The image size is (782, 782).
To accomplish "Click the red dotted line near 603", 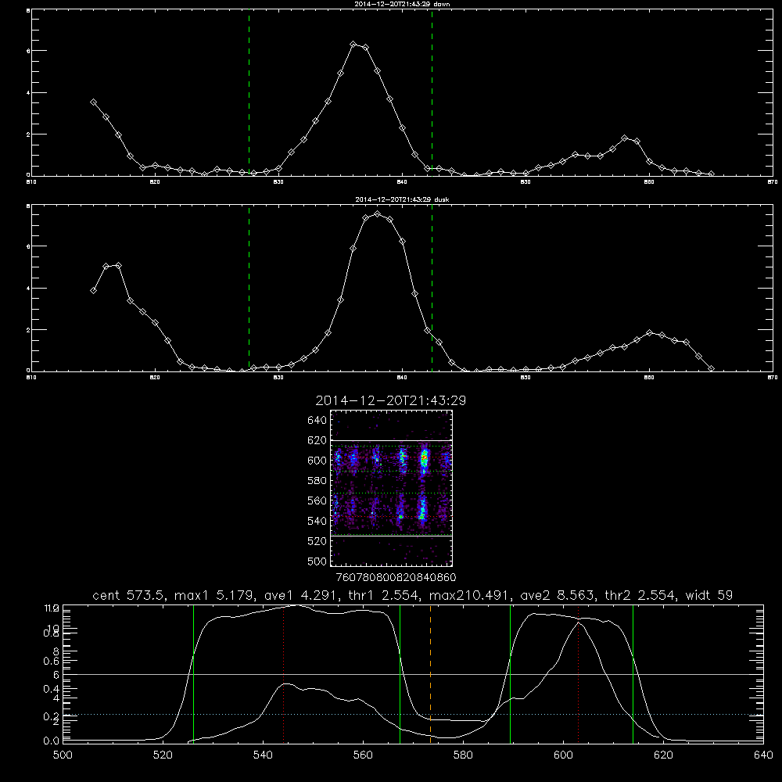I will 579,673.
